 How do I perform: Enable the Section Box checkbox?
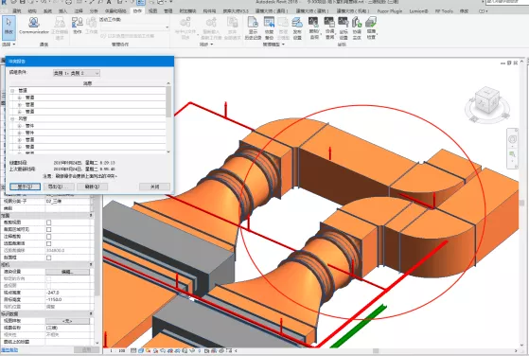48,258
